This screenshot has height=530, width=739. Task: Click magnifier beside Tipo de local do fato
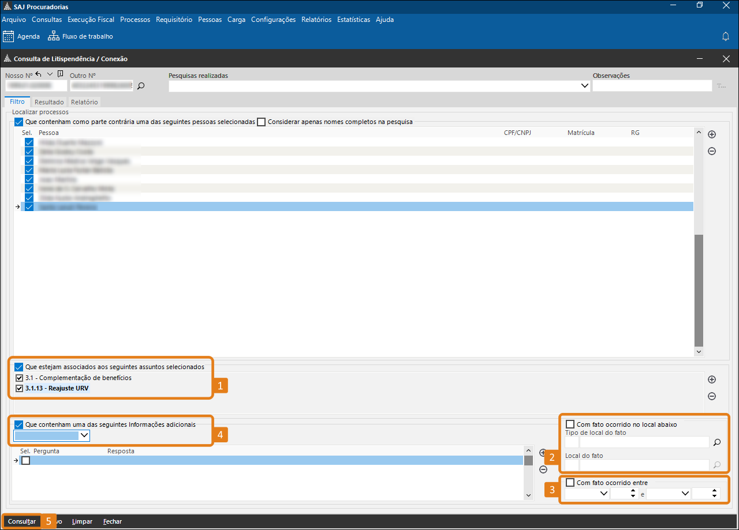pos(717,442)
